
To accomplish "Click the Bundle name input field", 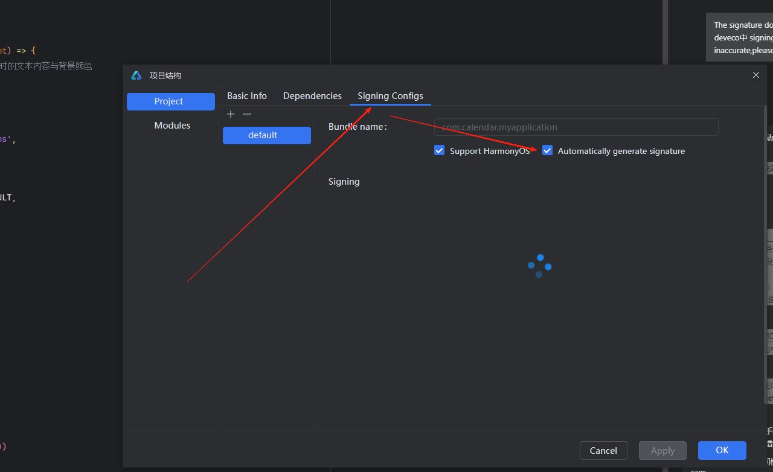I will (576, 127).
